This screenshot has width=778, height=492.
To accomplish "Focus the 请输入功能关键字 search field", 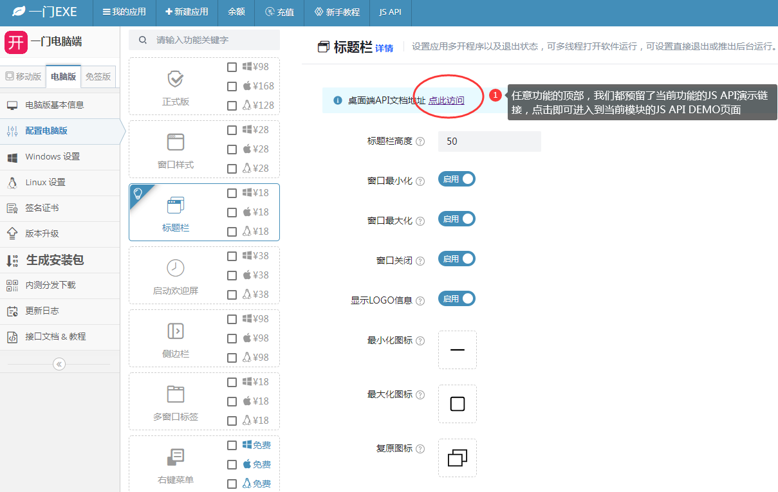I will [x=204, y=40].
